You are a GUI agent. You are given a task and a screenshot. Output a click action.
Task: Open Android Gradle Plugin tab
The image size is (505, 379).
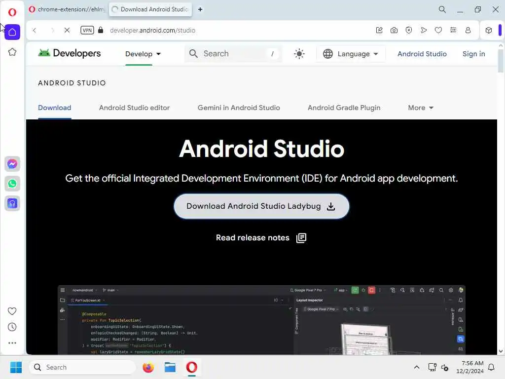pyautogui.click(x=344, y=108)
